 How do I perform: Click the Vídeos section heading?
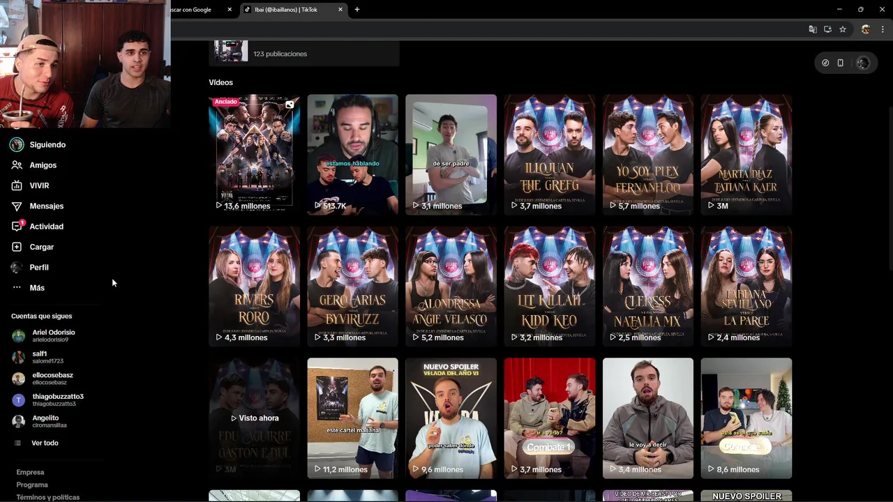click(x=220, y=82)
